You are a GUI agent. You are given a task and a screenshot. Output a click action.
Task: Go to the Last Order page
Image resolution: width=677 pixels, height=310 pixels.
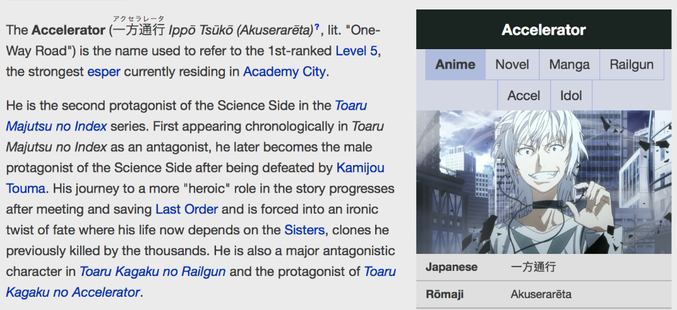[x=186, y=209]
